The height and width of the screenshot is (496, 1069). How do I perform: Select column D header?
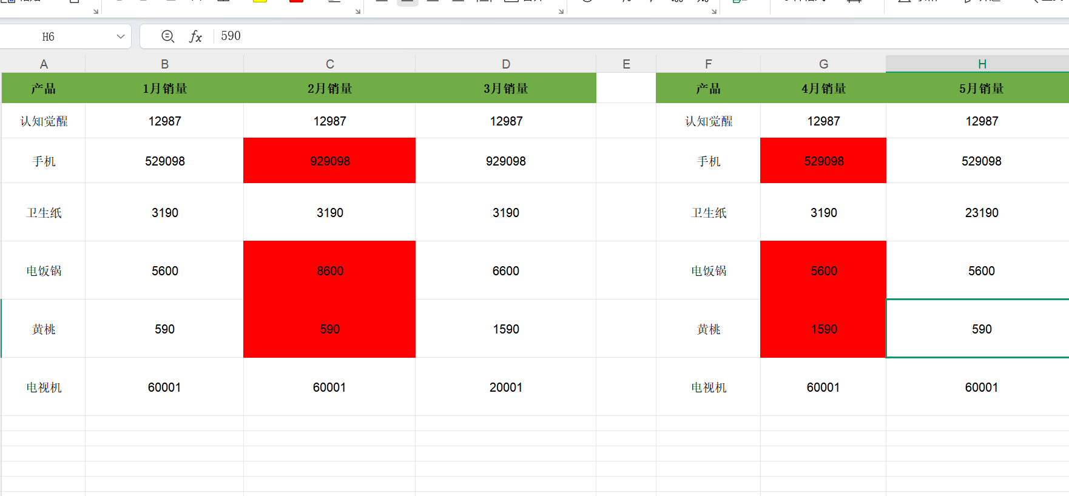coord(506,64)
